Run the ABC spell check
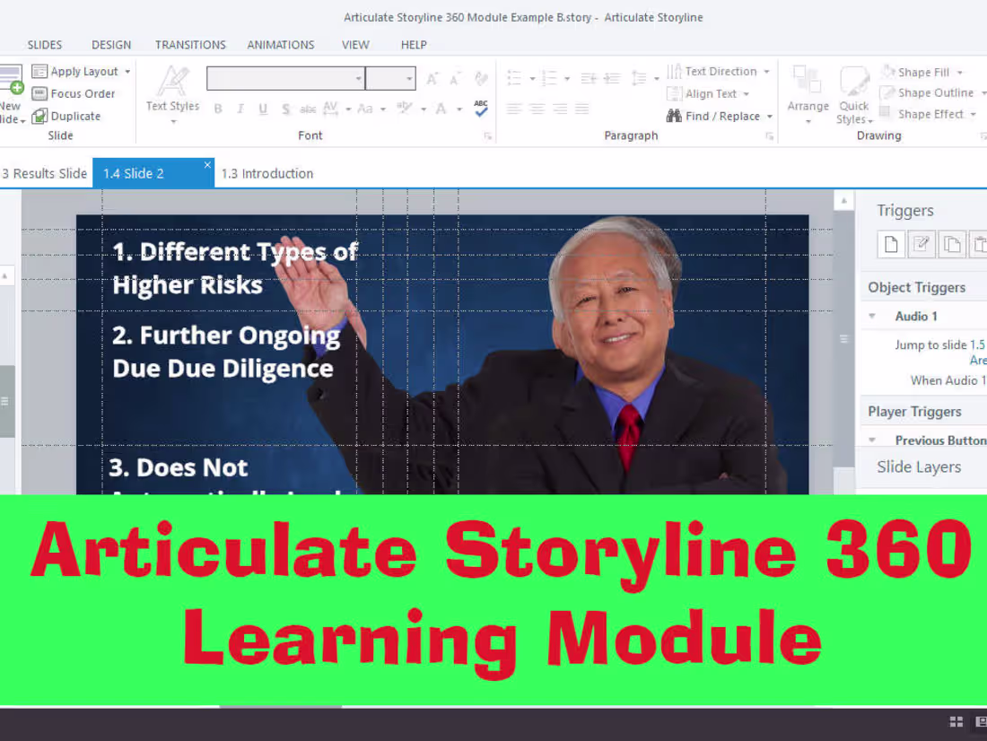 click(481, 109)
